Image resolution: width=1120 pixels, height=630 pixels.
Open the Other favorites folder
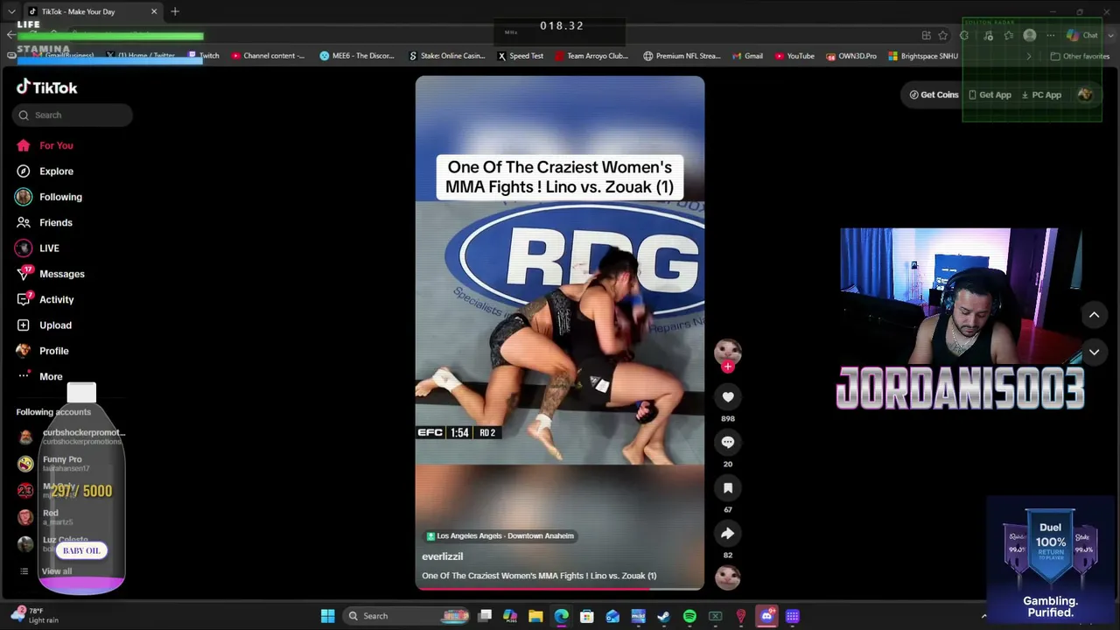(x=1080, y=56)
